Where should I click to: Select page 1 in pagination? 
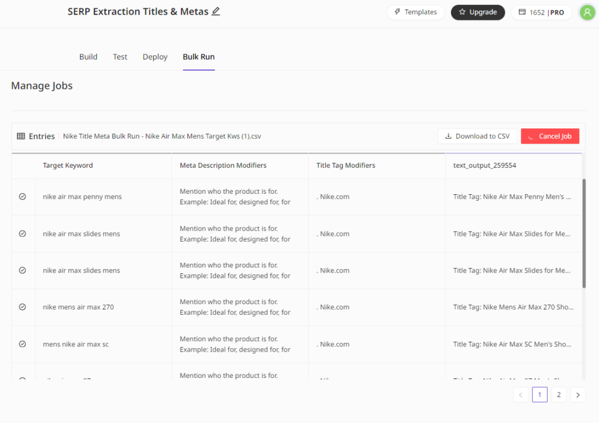[x=540, y=395]
